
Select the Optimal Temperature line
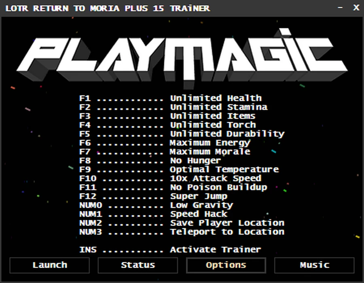179,169
